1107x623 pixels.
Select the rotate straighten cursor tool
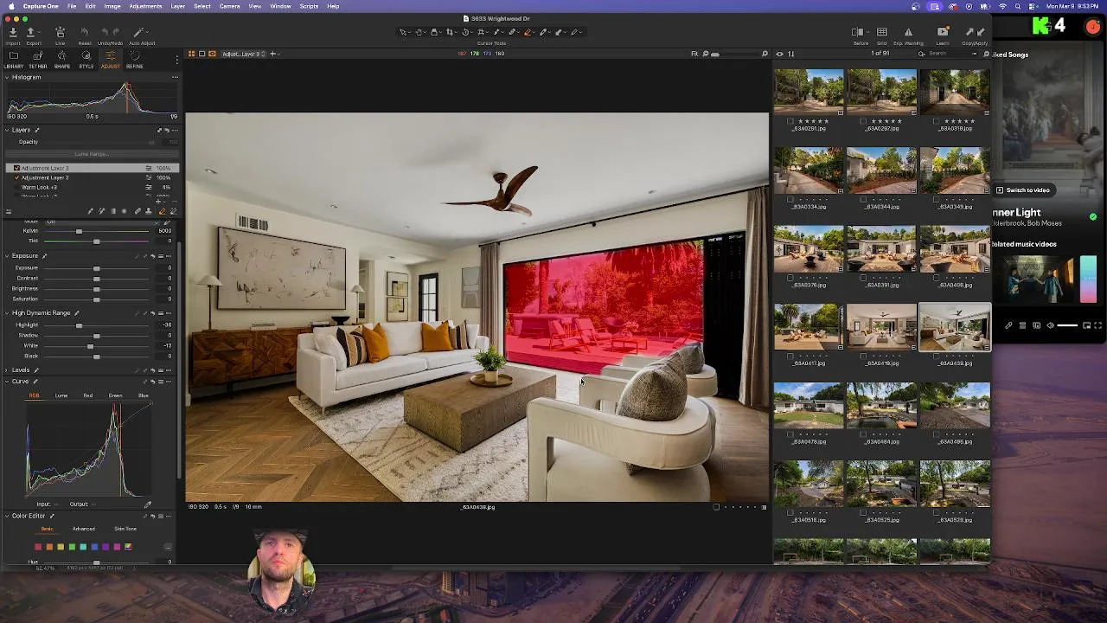coord(465,32)
